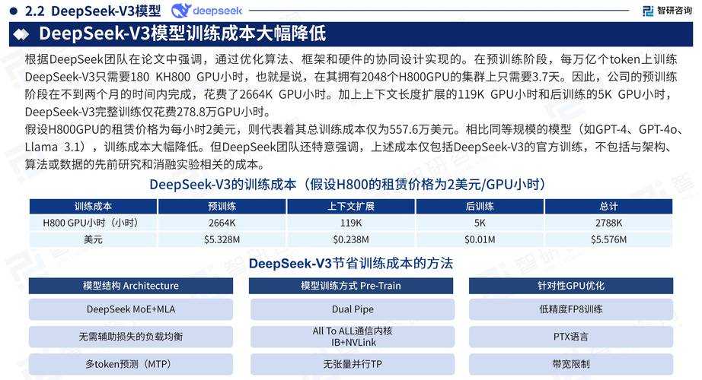
Task: Click the table caption 'DeepSeek-V3的训练成本'
Action: point(223,184)
